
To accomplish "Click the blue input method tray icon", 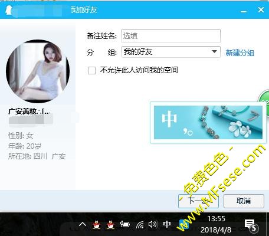I will (x=184, y=225).
